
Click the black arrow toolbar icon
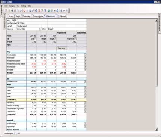tap(55, 11)
